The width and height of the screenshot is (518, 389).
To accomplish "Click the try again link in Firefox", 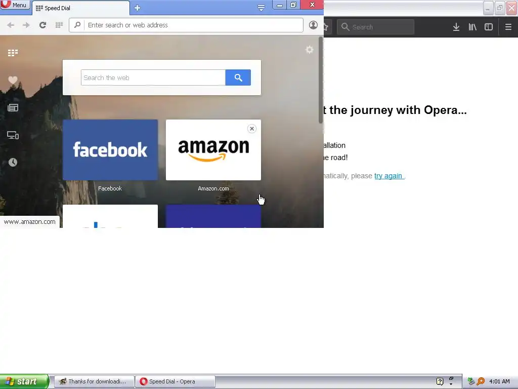I will pos(388,176).
